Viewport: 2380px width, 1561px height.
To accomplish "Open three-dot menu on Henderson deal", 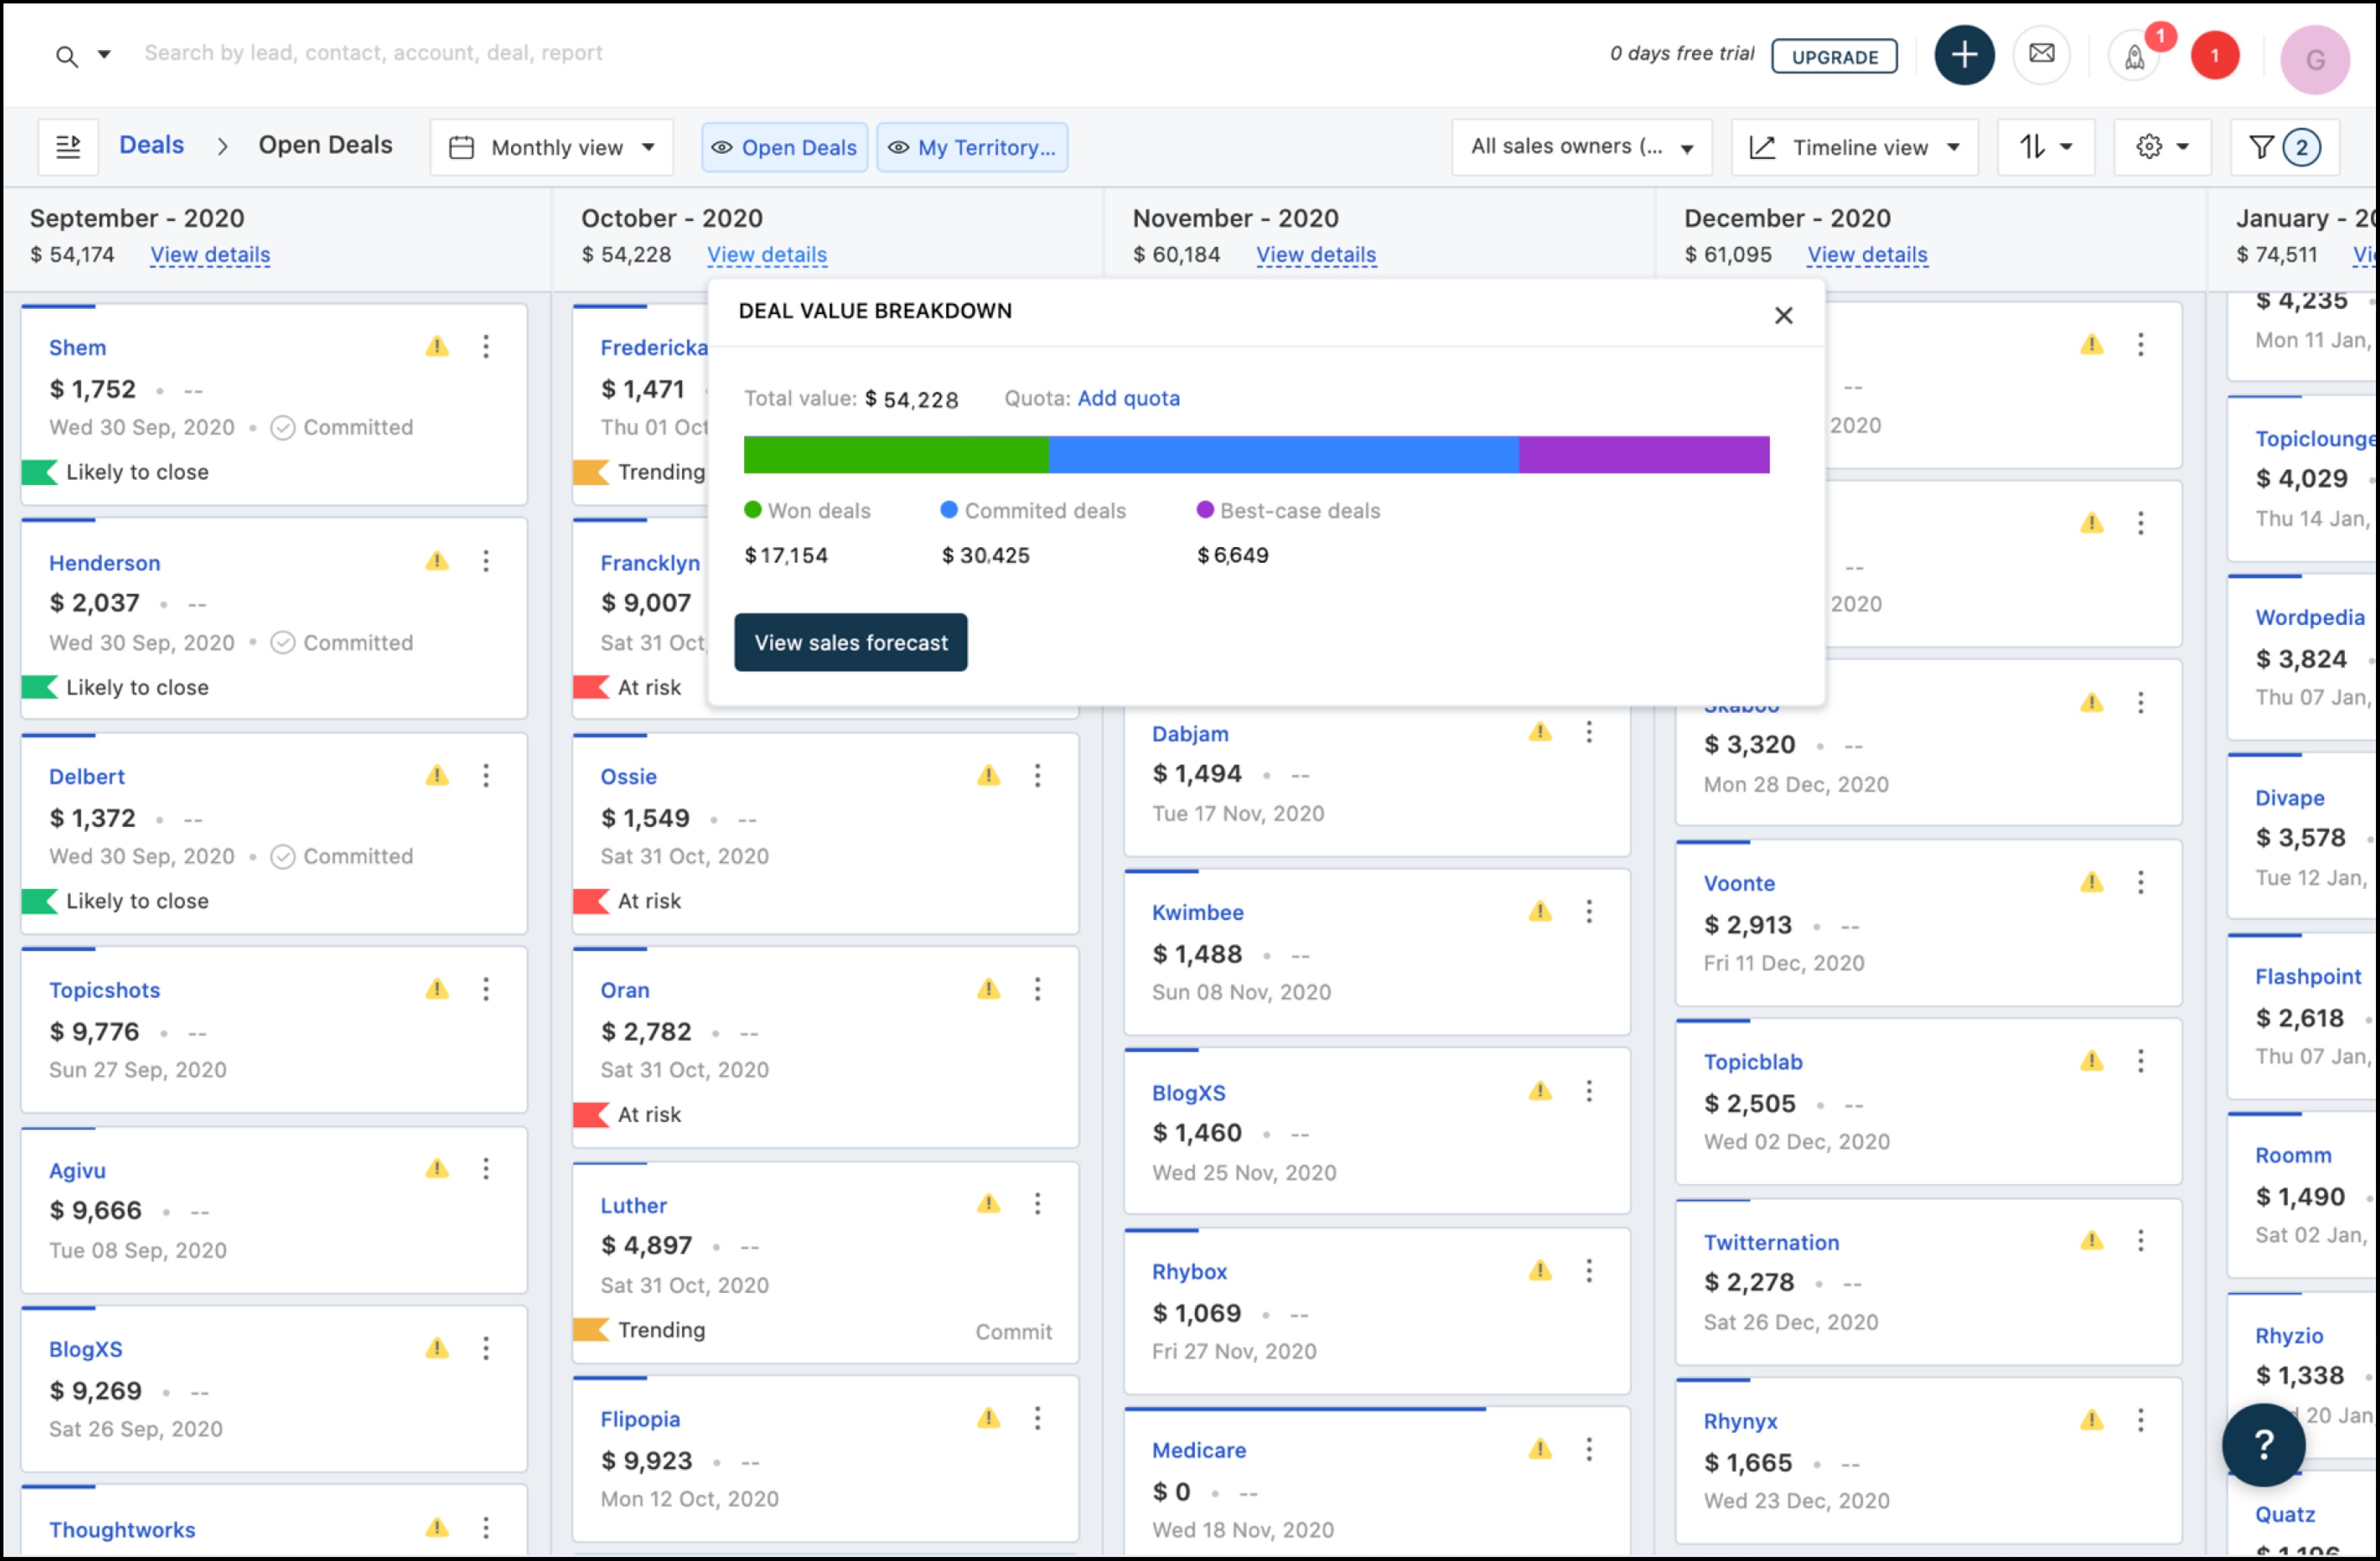I will pos(486,562).
